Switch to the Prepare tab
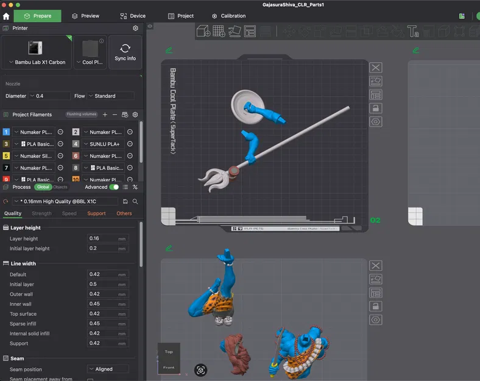Screen dimensions: 480x381 click(38, 16)
